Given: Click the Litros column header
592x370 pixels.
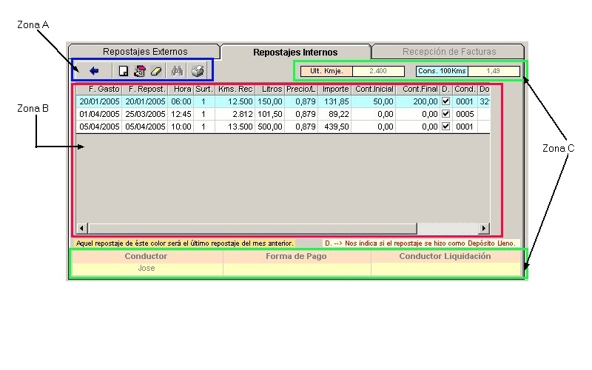Looking at the screenshot, I should (x=270, y=89).
